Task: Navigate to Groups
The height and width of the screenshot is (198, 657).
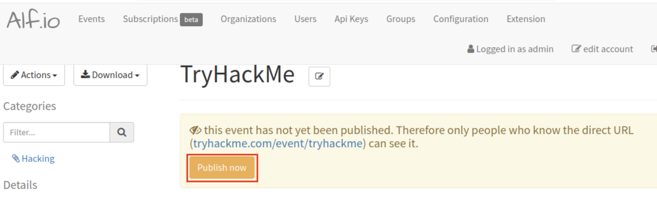Action: (x=401, y=19)
